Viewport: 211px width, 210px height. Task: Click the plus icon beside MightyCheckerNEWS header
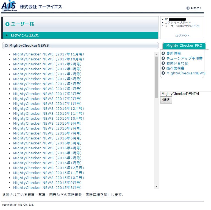tap(6, 46)
